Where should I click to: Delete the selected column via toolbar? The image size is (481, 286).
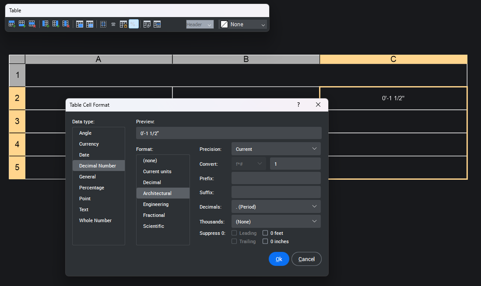pyautogui.click(x=66, y=24)
